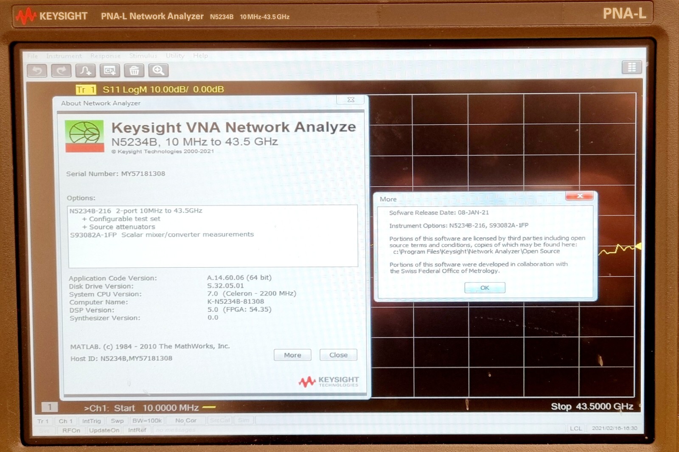Click the Delete Trace trash icon
Screen dimensions: 679x452
pyautogui.click(x=135, y=70)
